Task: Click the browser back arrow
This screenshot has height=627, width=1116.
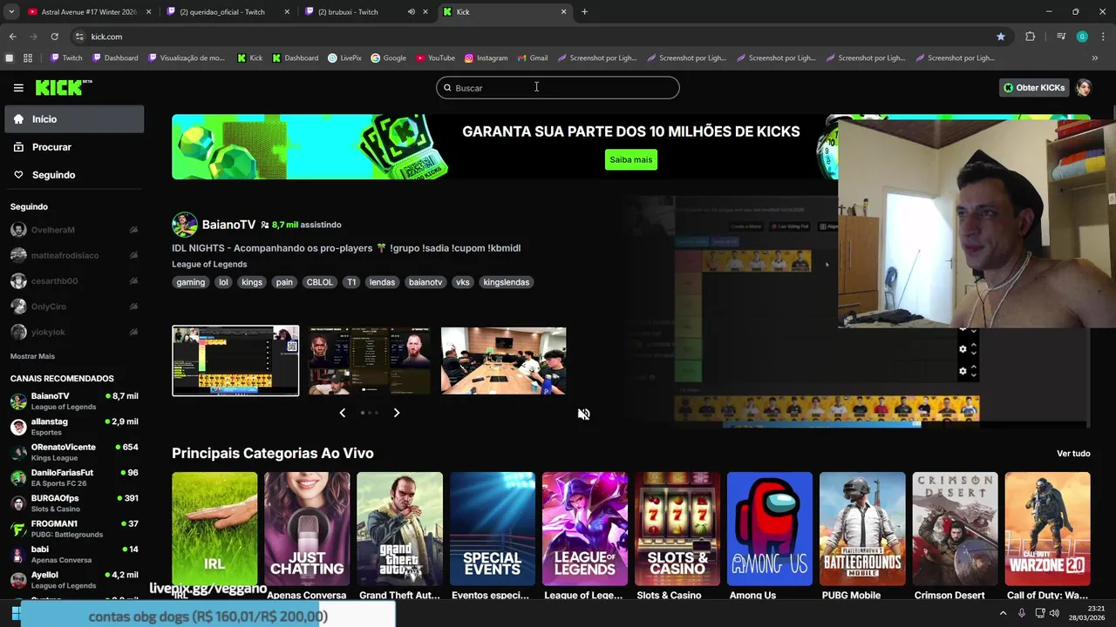Action: (12, 37)
